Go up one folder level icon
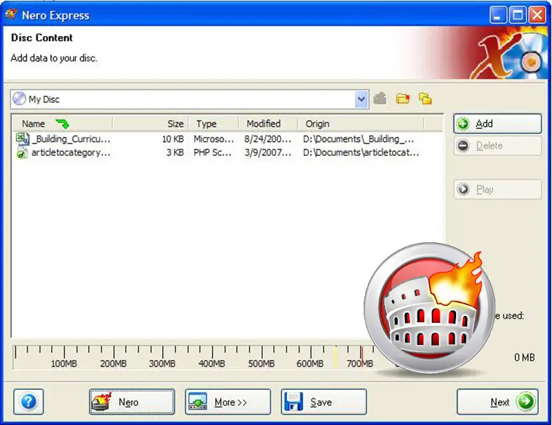The width and height of the screenshot is (552, 425). pyautogui.click(x=380, y=99)
